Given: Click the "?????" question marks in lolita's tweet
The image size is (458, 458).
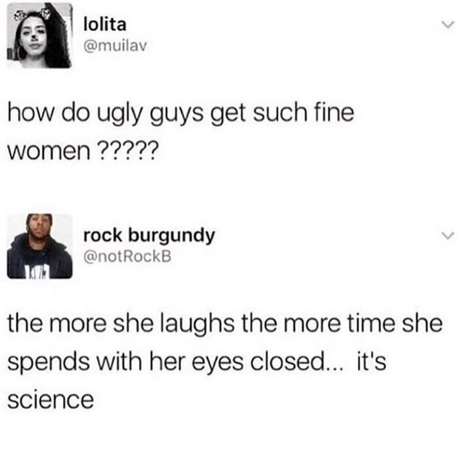Looking at the screenshot, I should (129, 151).
